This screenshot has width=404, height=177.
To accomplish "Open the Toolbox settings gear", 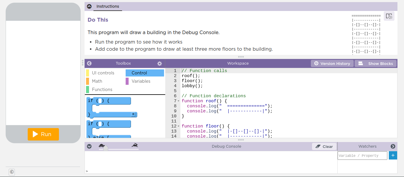I will pyautogui.click(x=160, y=63).
